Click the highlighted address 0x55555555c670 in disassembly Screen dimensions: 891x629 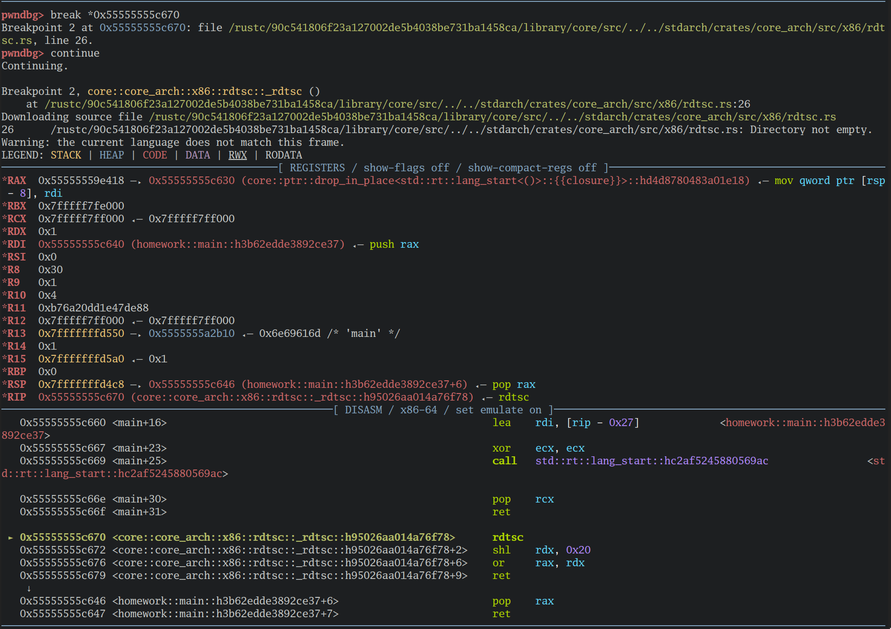(x=63, y=537)
